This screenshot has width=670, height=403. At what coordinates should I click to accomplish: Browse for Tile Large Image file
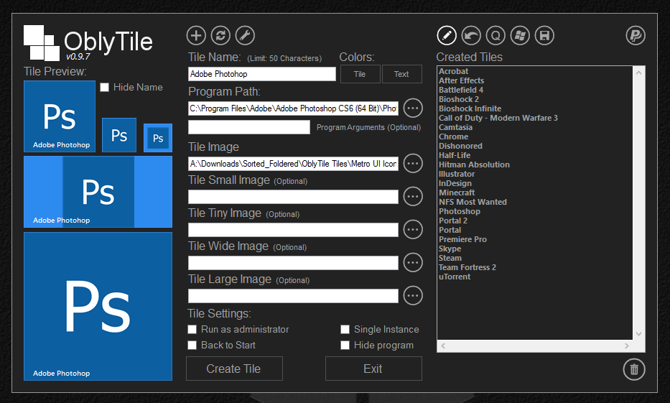click(413, 296)
